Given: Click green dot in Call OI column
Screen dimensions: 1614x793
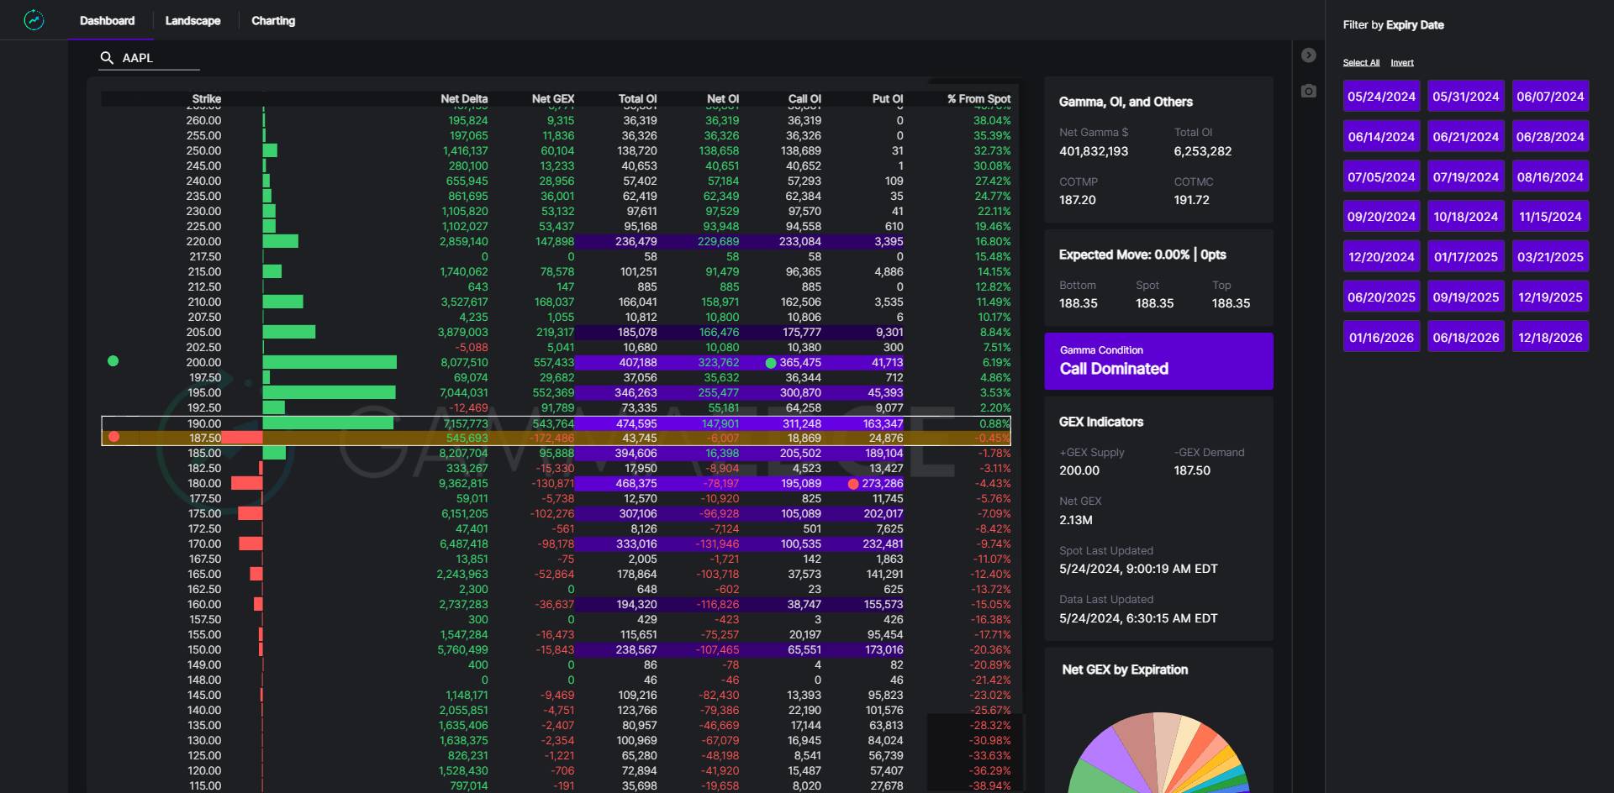Looking at the screenshot, I should (771, 363).
